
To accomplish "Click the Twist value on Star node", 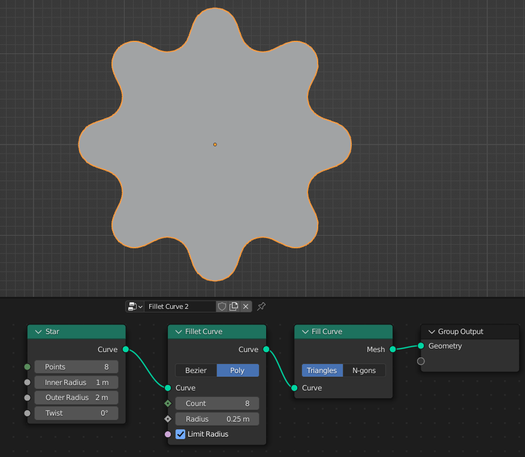I will [x=76, y=413].
